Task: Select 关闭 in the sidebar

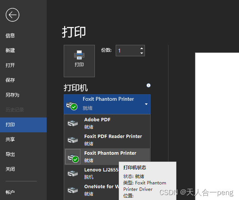Action: click(10, 169)
